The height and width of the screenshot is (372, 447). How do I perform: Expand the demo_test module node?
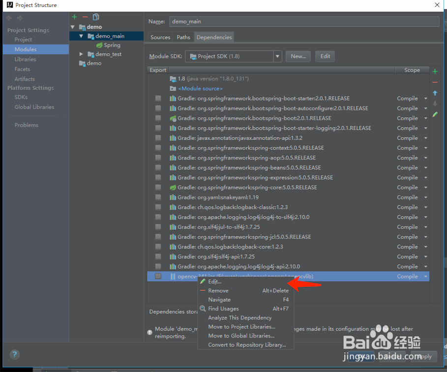coord(81,54)
